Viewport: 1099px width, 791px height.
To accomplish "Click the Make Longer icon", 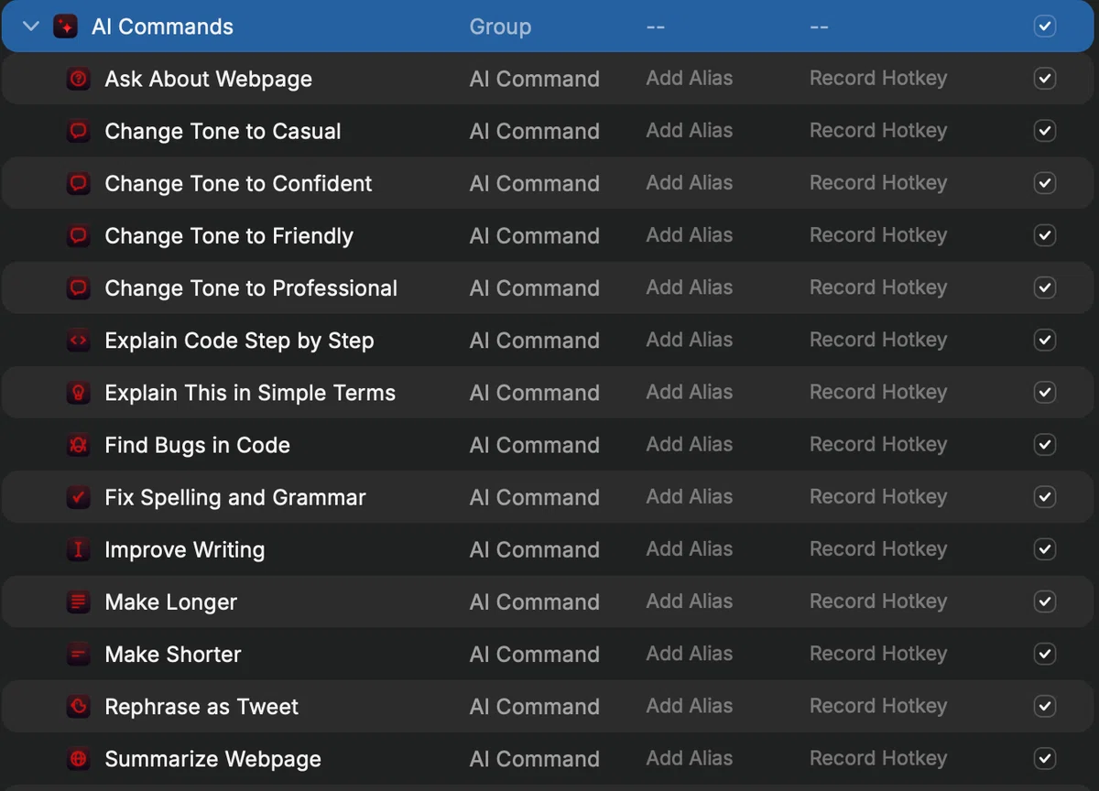I will 79,601.
